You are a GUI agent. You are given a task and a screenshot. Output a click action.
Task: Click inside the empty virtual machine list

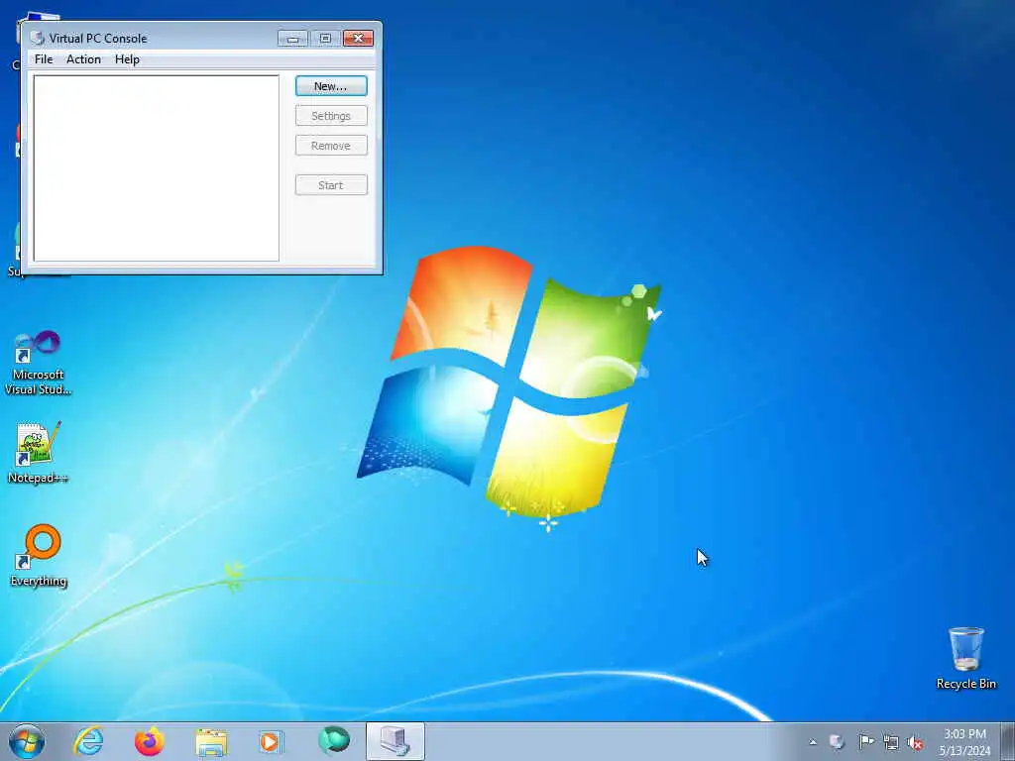coord(156,168)
